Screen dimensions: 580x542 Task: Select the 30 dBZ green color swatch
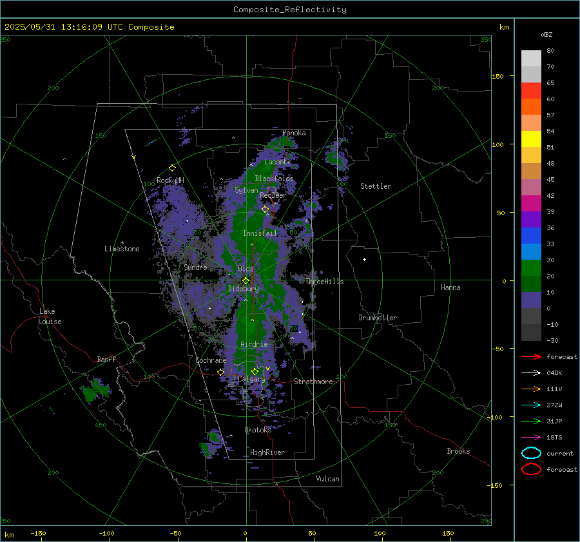click(x=531, y=268)
